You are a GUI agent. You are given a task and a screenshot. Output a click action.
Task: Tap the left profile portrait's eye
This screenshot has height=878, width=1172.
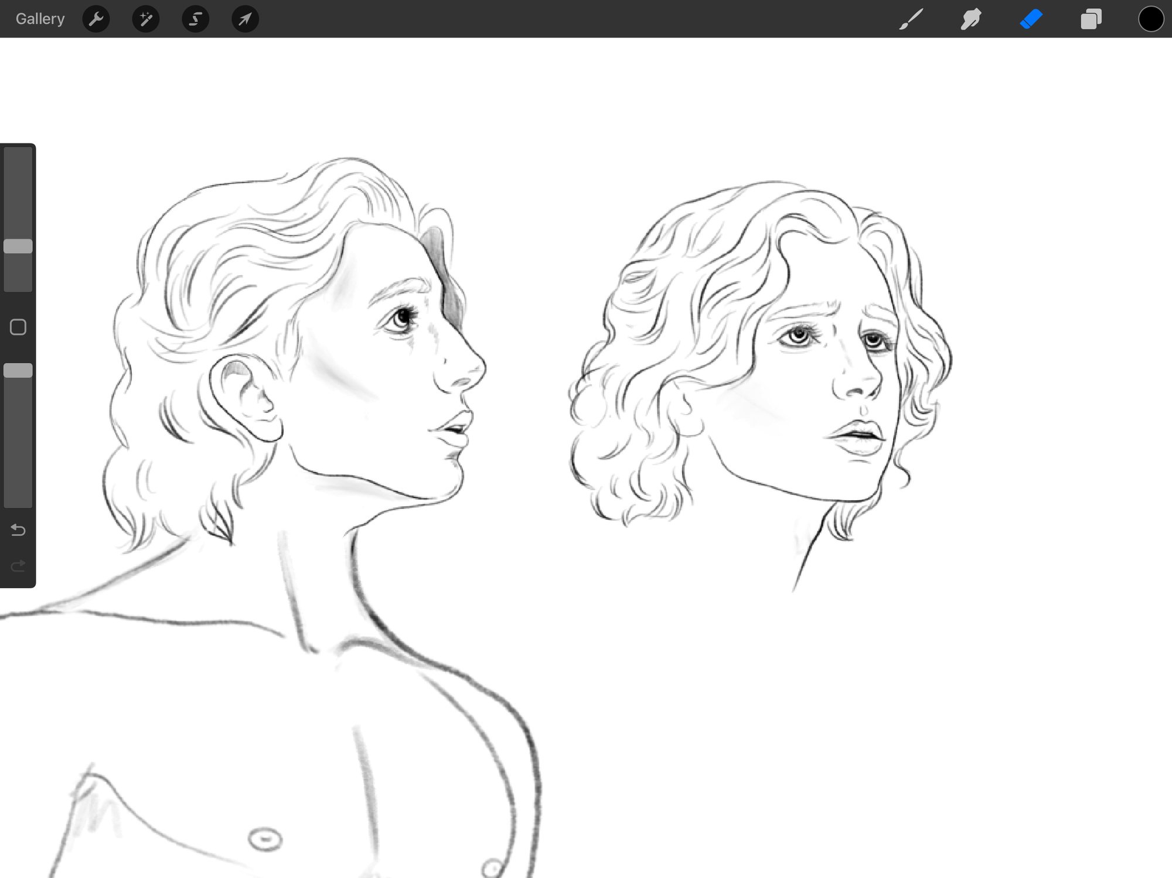coord(402,318)
